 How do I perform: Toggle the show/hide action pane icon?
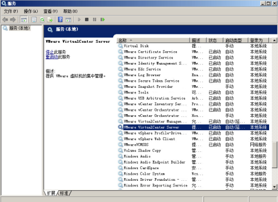pyautogui.click(x=68, y=19)
